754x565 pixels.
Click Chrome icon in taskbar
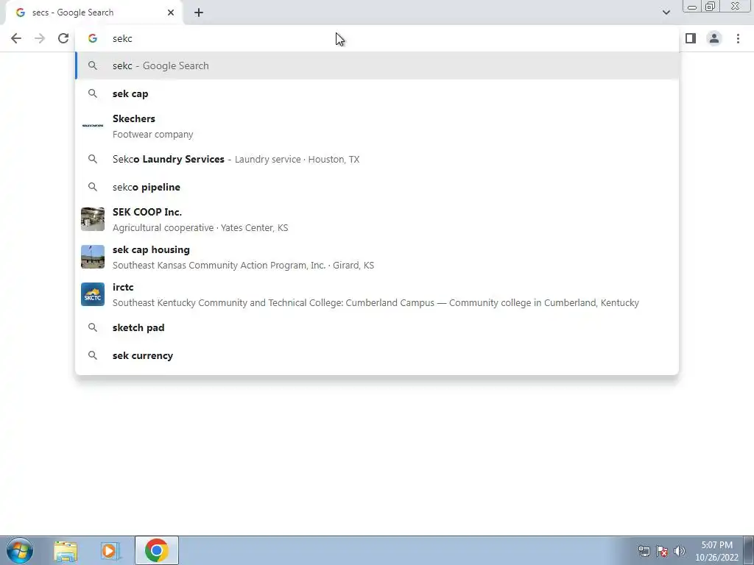point(156,550)
